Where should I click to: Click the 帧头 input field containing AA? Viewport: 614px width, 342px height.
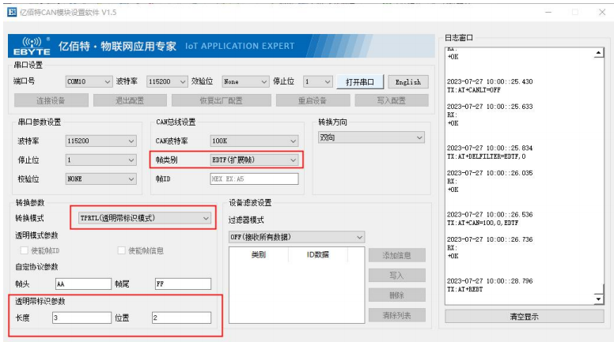[83, 284]
